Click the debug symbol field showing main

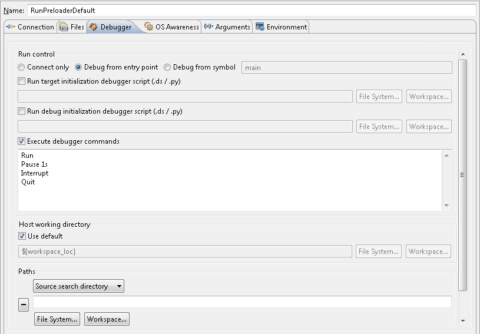point(347,68)
